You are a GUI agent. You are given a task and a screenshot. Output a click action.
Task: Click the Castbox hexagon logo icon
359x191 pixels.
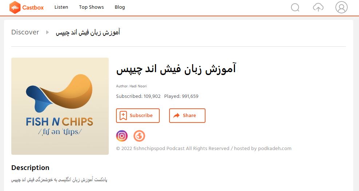point(15,7)
